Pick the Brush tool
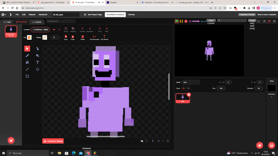The height and width of the screenshot is (156, 278). [27, 55]
